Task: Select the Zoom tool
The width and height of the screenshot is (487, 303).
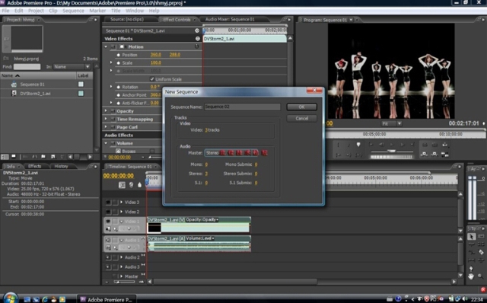Action: (481, 276)
